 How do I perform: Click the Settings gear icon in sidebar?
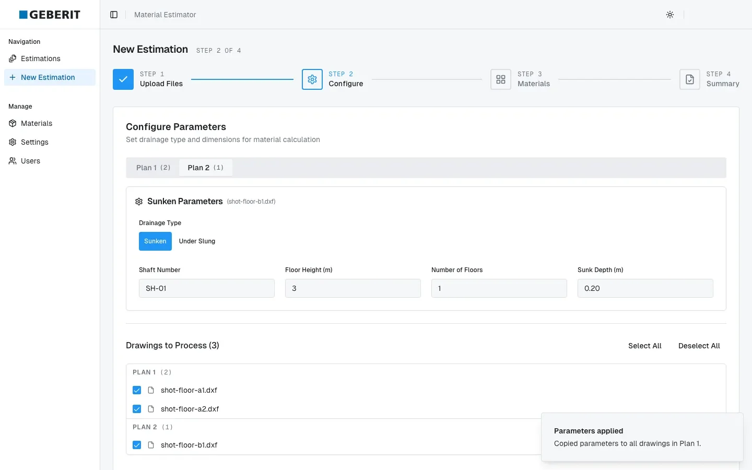tap(13, 142)
